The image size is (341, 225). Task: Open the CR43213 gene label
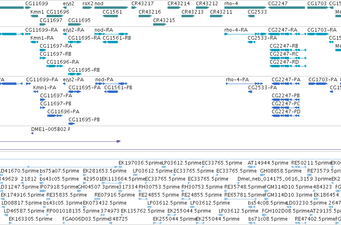(x=192, y=12)
